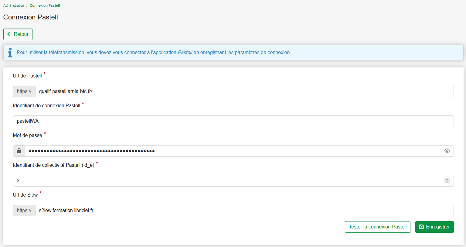Go back using the Retour button
Image resolution: width=466 pixels, height=247 pixels.
pyautogui.click(x=18, y=34)
